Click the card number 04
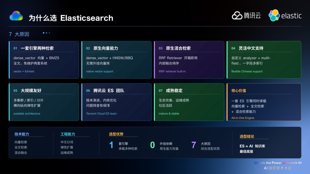This screenshot has height=174, width=310. pyautogui.click(x=233, y=48)
